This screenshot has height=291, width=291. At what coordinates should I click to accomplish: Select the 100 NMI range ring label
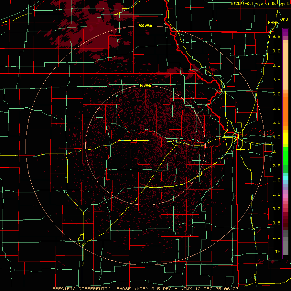[x=145, y=26]
